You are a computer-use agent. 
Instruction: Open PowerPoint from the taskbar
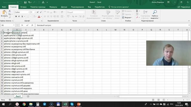tap(79, 104)
